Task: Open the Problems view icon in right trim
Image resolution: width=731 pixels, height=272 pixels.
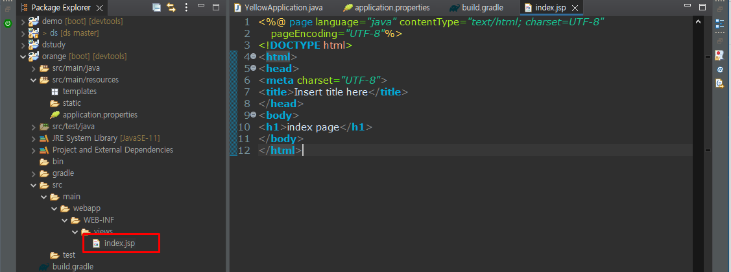Action: 720,55
